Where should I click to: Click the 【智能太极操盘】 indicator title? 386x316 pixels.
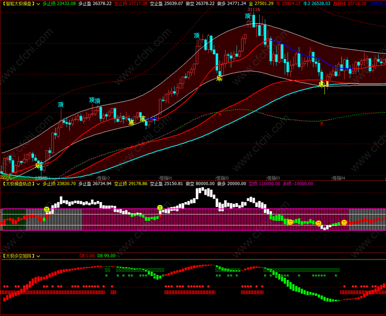tap(18, 4)
